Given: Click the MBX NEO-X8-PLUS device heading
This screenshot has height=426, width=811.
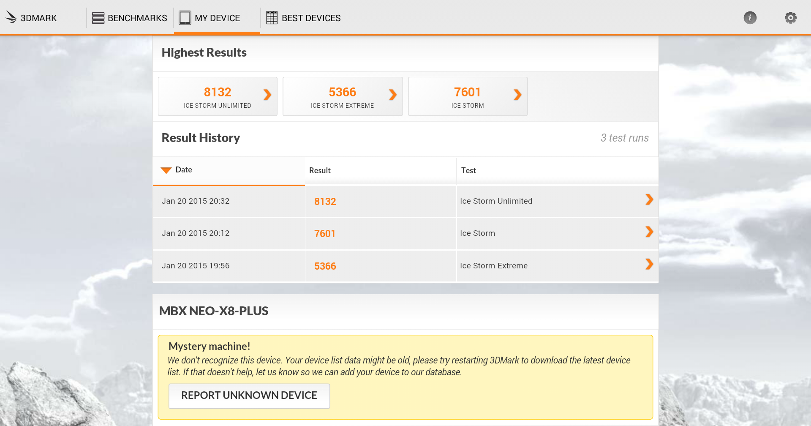Looking at the screenshot, I should tap(214, 311).
